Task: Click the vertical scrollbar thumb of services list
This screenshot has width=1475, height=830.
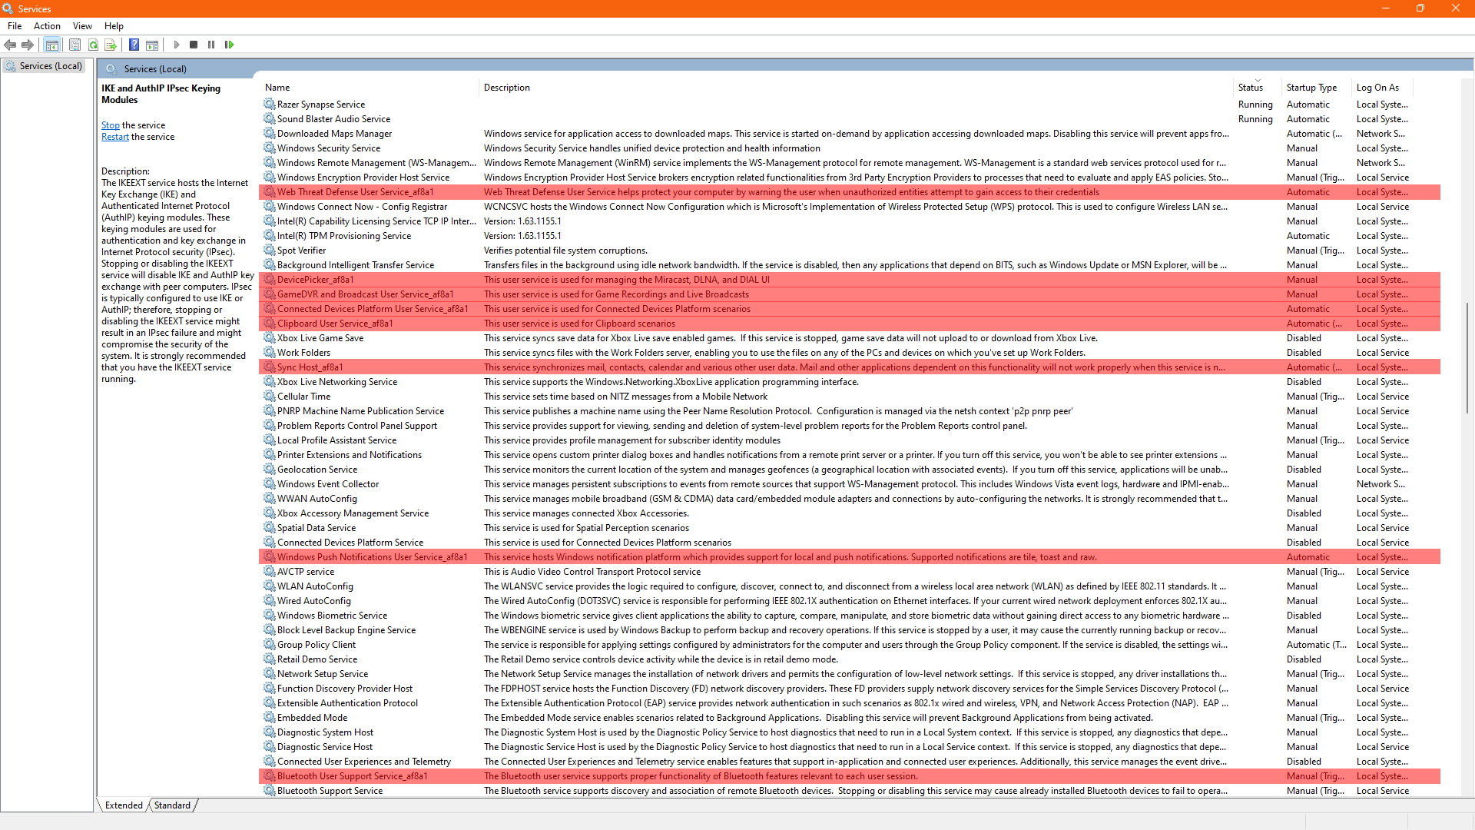Action: point(1467,357)
